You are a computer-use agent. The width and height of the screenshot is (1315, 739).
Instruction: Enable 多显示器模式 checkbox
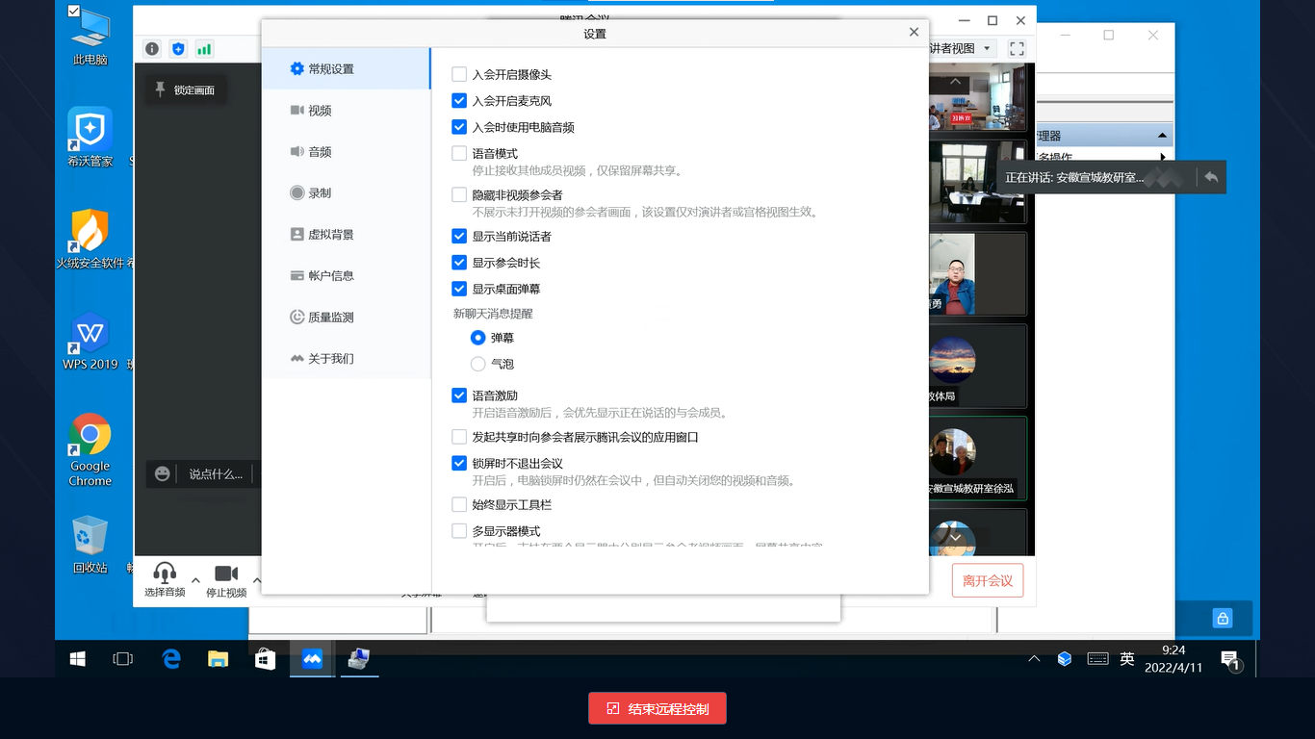coord(459,531)
